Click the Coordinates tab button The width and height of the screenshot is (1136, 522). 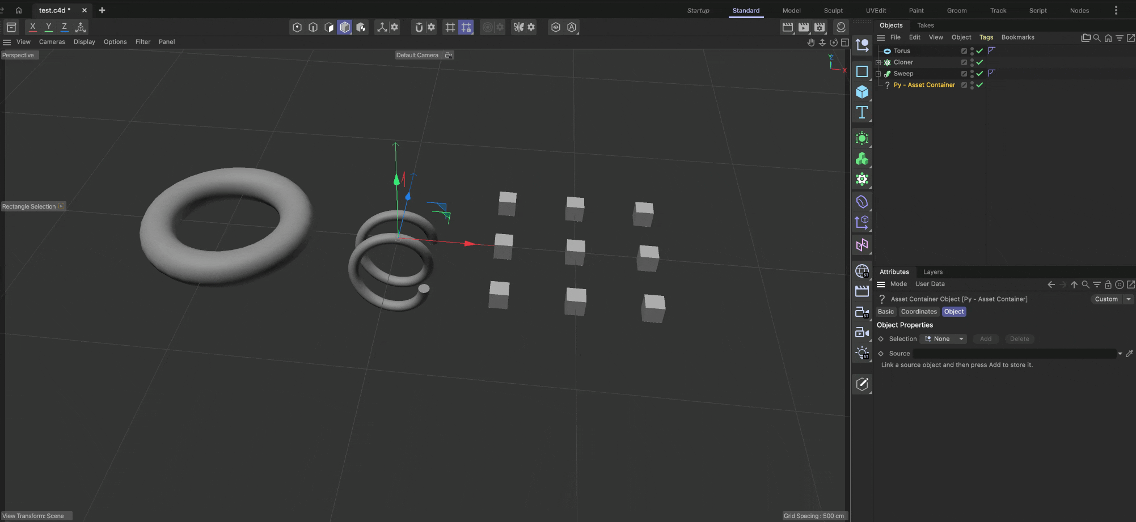(x=919, y=312)
